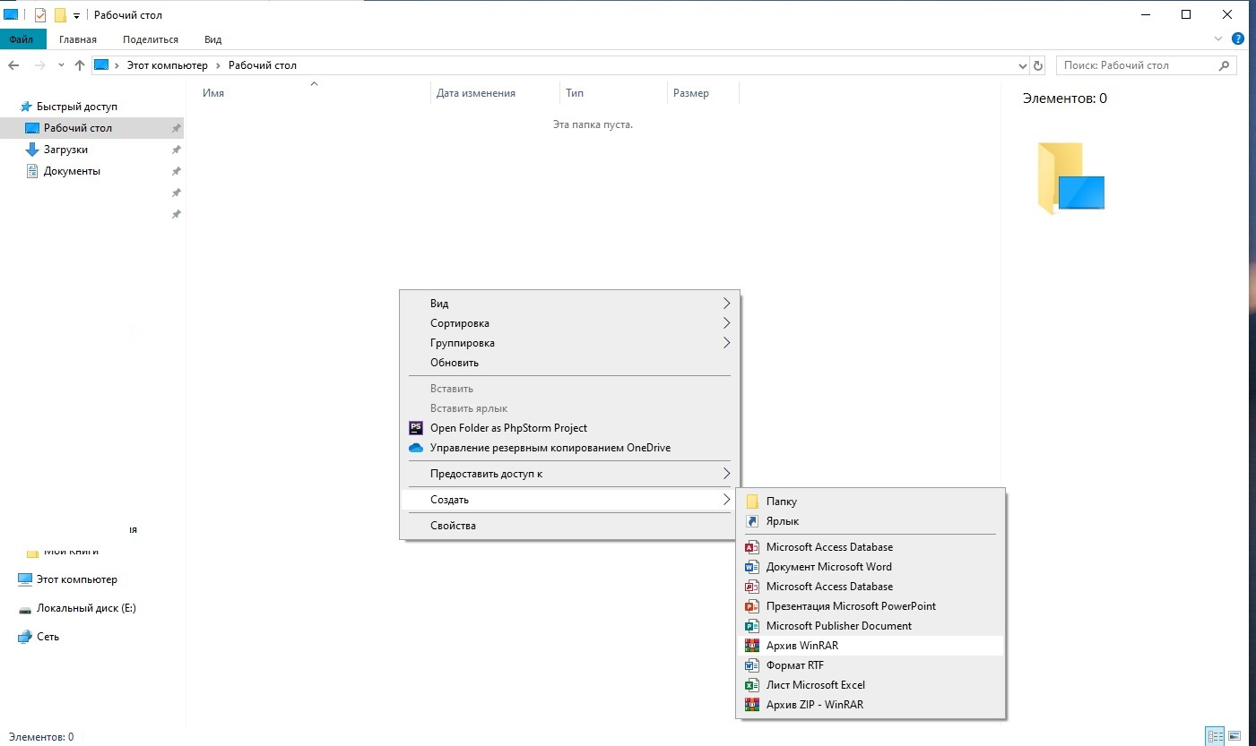Open the Файл ribbon tab
The height and width of the screenshot is (746, 1256).
(22, 39)
